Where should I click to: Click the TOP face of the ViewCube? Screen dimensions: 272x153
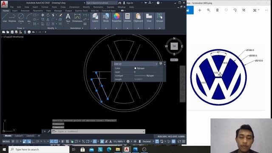174,46
